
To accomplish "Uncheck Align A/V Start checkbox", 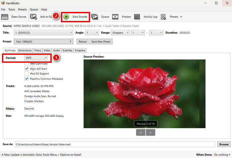I will click(x=27, y=69).
